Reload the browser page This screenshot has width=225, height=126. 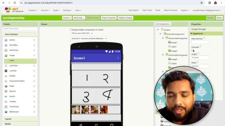pyautogui.click(x=15, y=3)
